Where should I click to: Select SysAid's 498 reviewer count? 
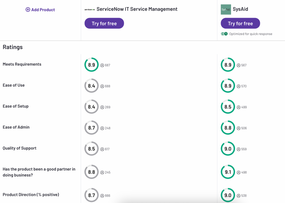(x=244, y=172)
